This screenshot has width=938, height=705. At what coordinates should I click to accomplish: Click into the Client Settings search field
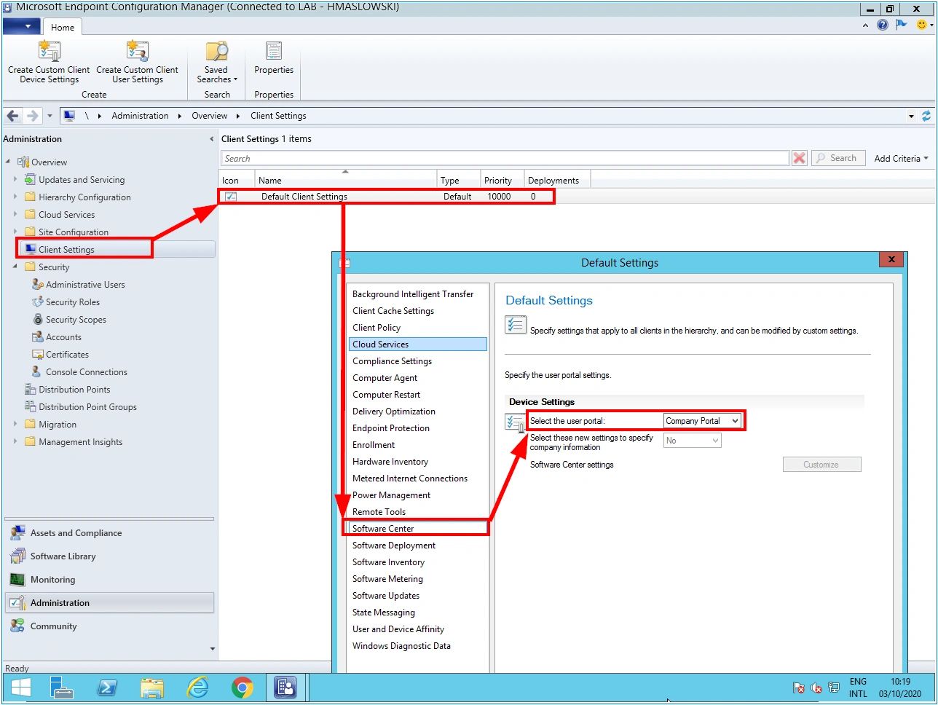pyautogui.click(x=505, y=158)
